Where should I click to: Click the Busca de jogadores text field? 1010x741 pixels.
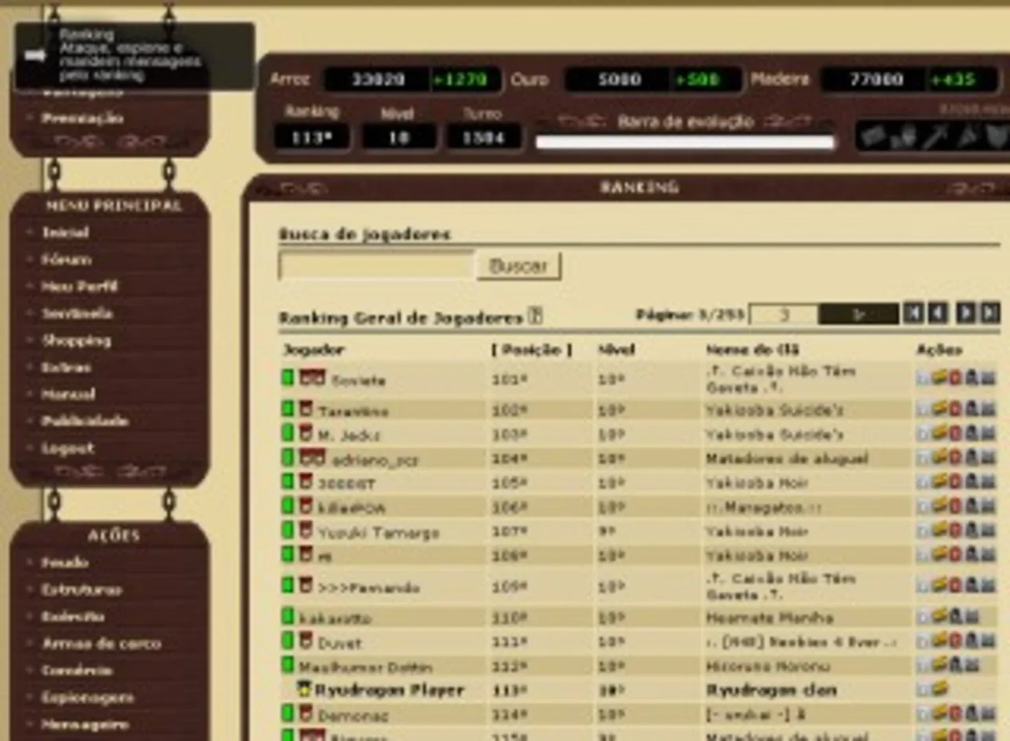tap(376, 266)
